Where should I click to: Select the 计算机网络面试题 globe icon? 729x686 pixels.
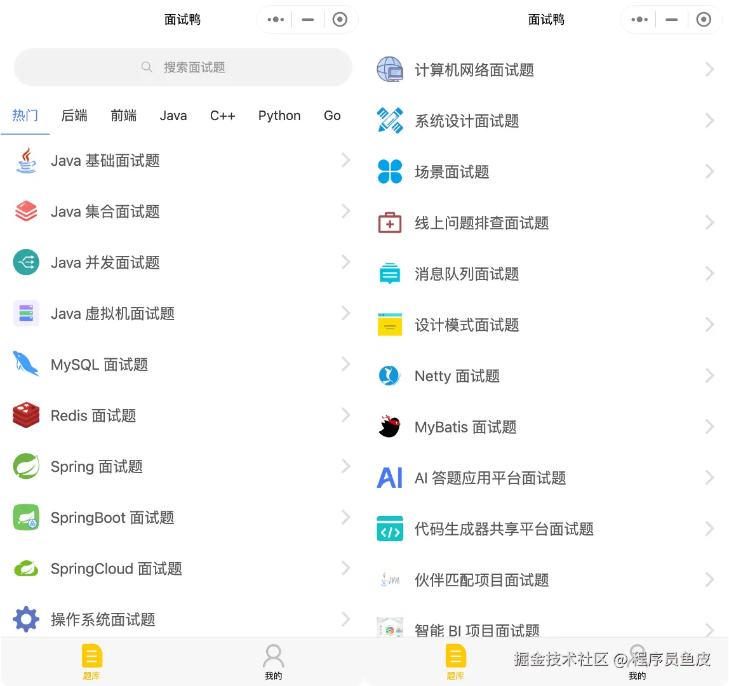tap(389, 70)
